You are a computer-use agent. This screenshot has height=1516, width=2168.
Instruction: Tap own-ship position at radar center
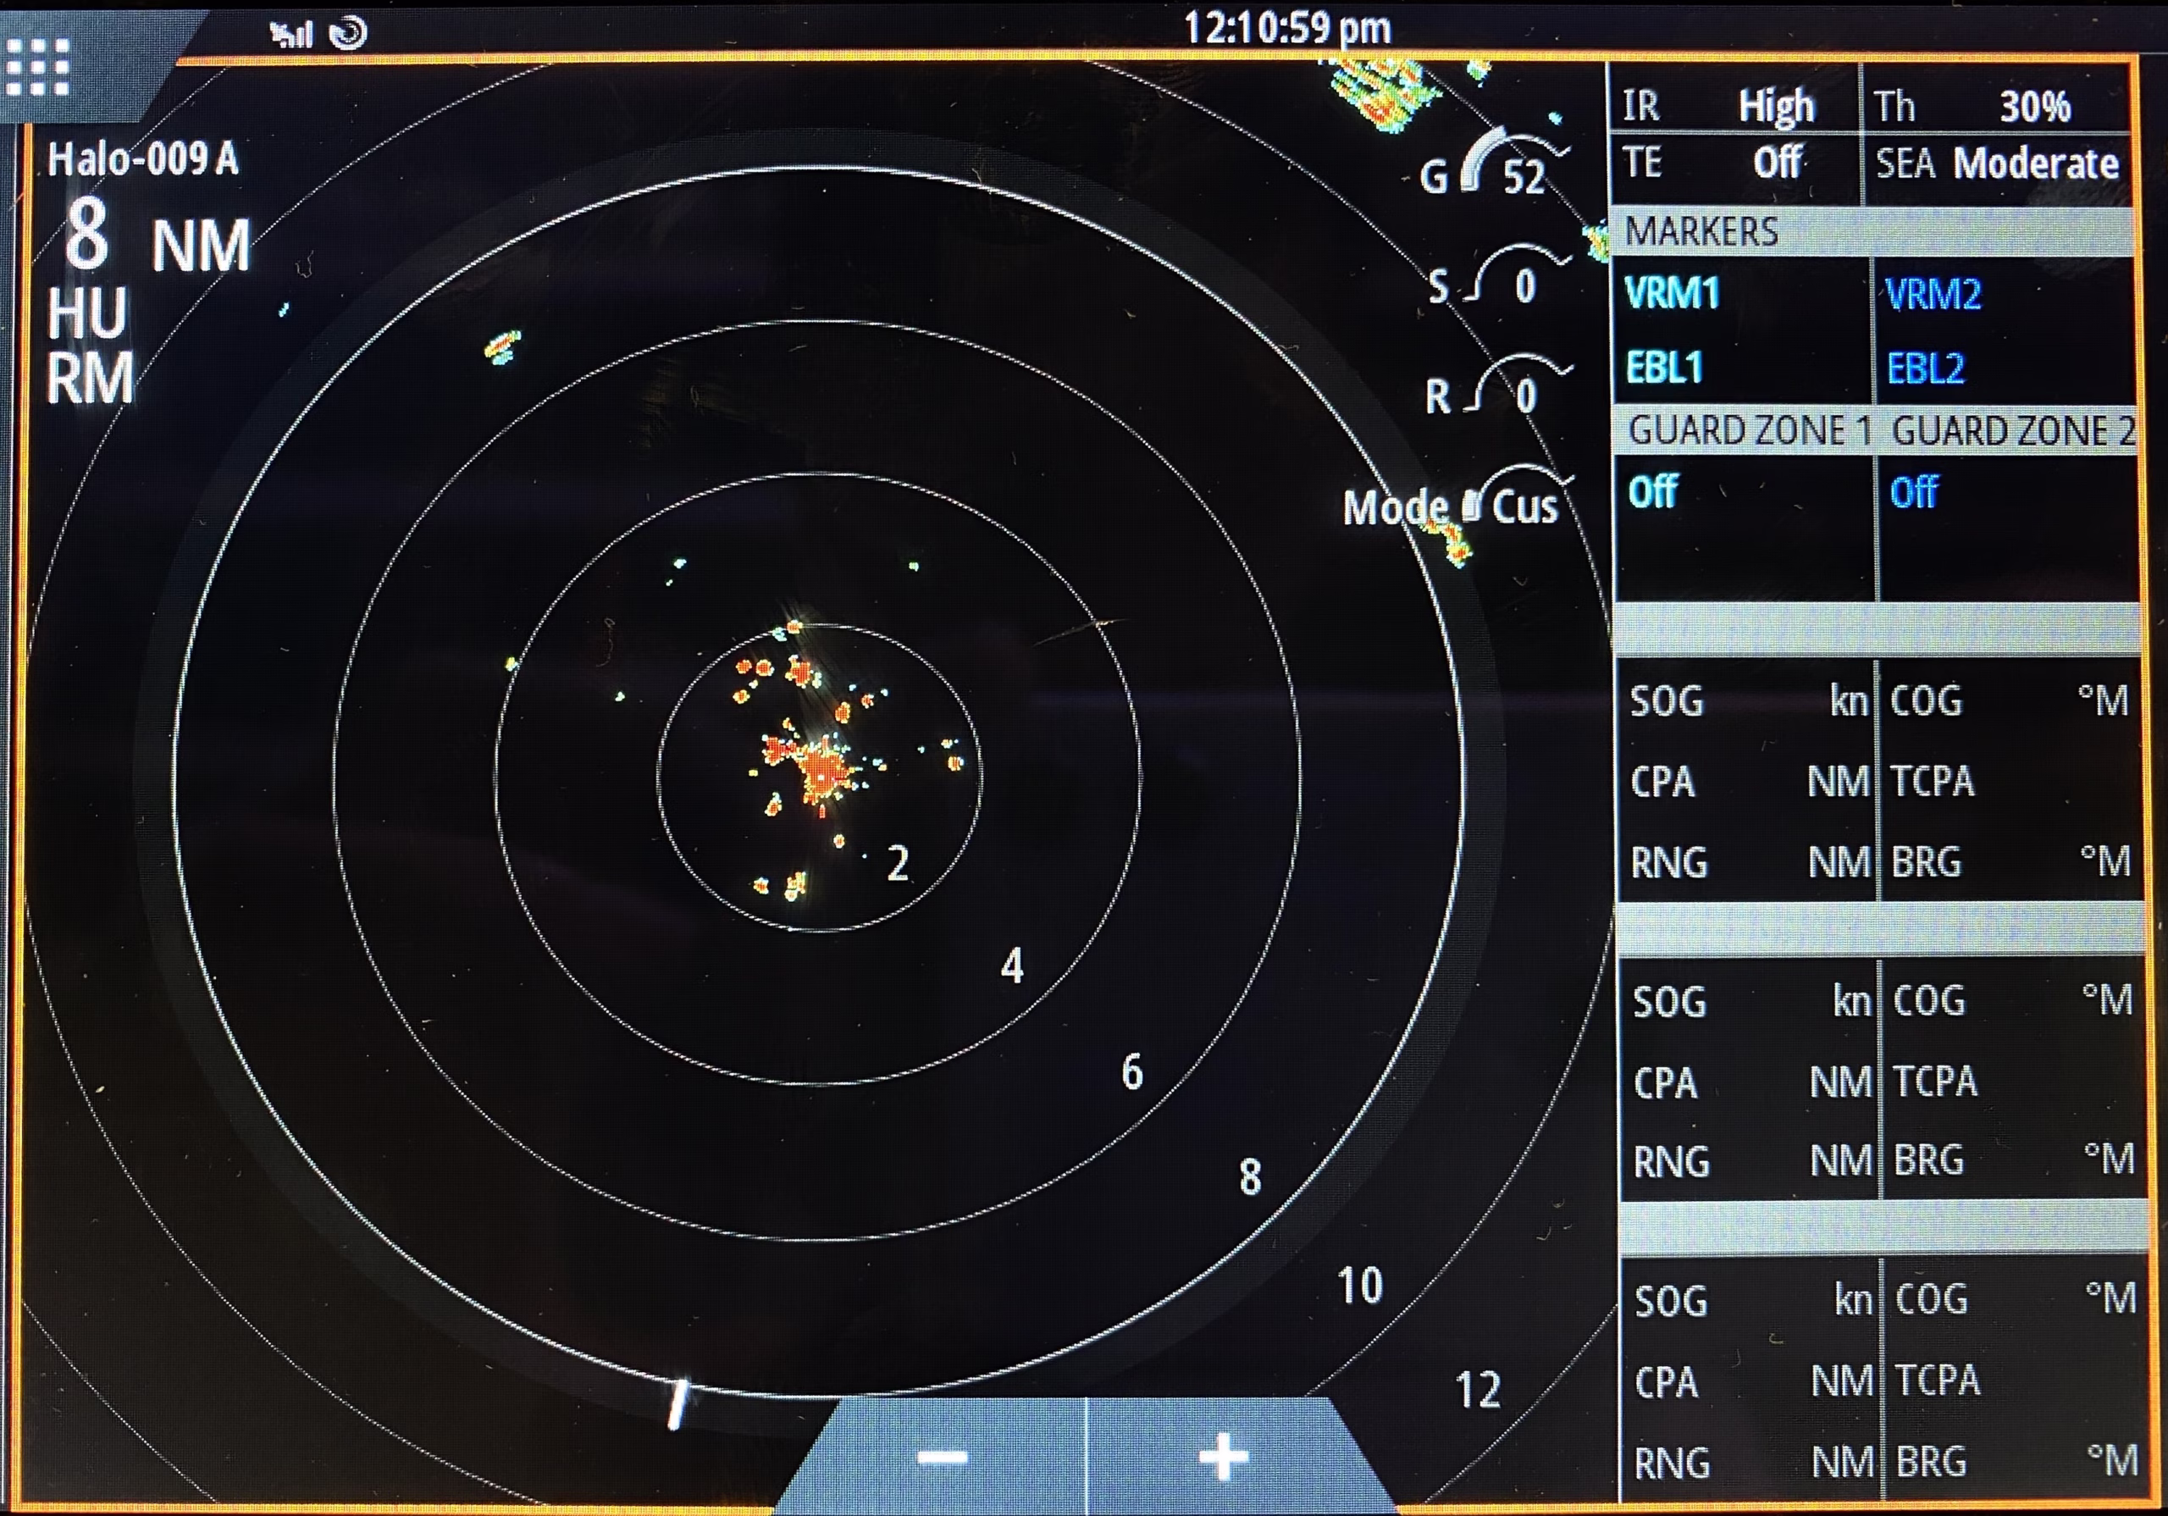820,777
